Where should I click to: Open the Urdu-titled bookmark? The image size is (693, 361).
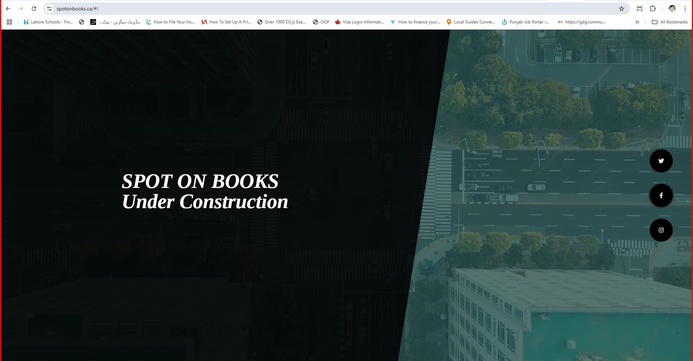point(115,22)
